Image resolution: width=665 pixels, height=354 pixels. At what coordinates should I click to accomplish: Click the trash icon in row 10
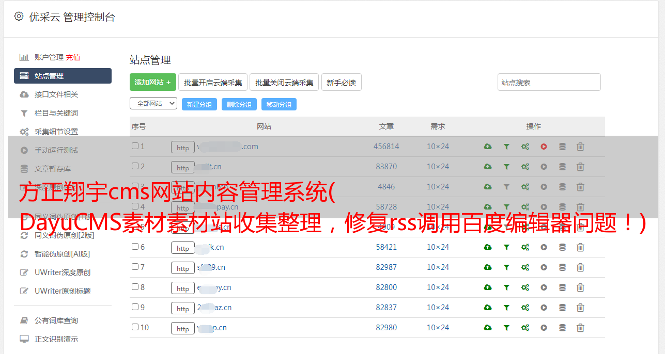point(580,328)
